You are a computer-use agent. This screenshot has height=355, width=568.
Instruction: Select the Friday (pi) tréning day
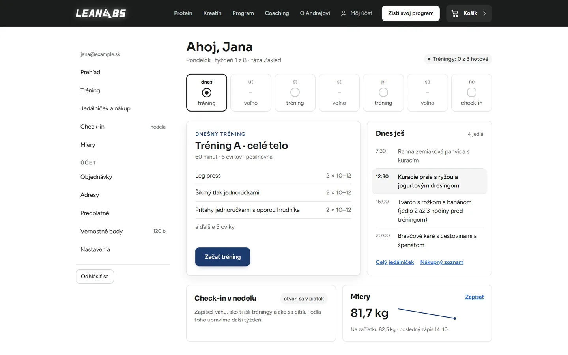pos(383,93)
